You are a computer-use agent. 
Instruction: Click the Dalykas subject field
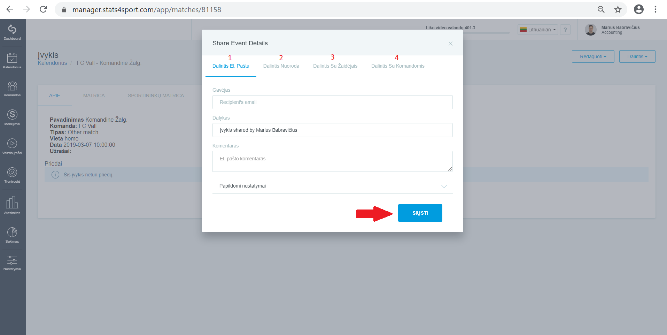(x=333, y=130)
